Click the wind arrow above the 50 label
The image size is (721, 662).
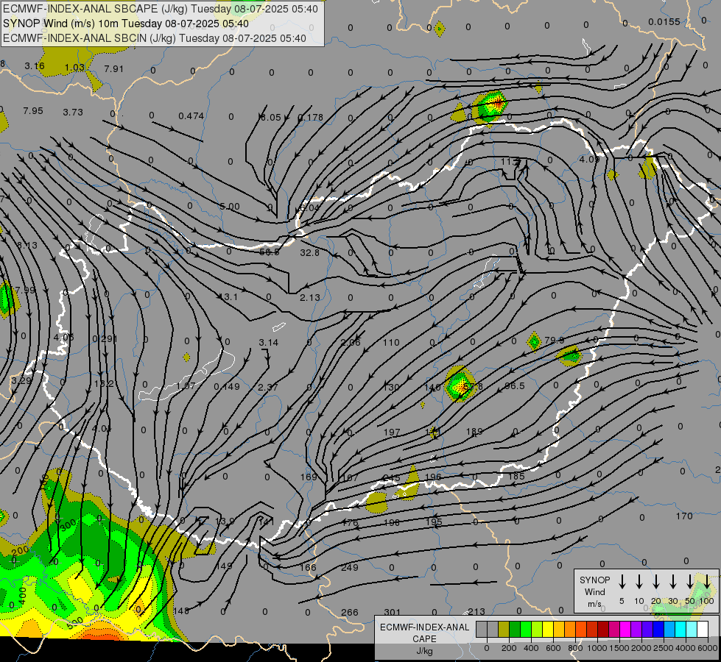[x=690, y=581]
